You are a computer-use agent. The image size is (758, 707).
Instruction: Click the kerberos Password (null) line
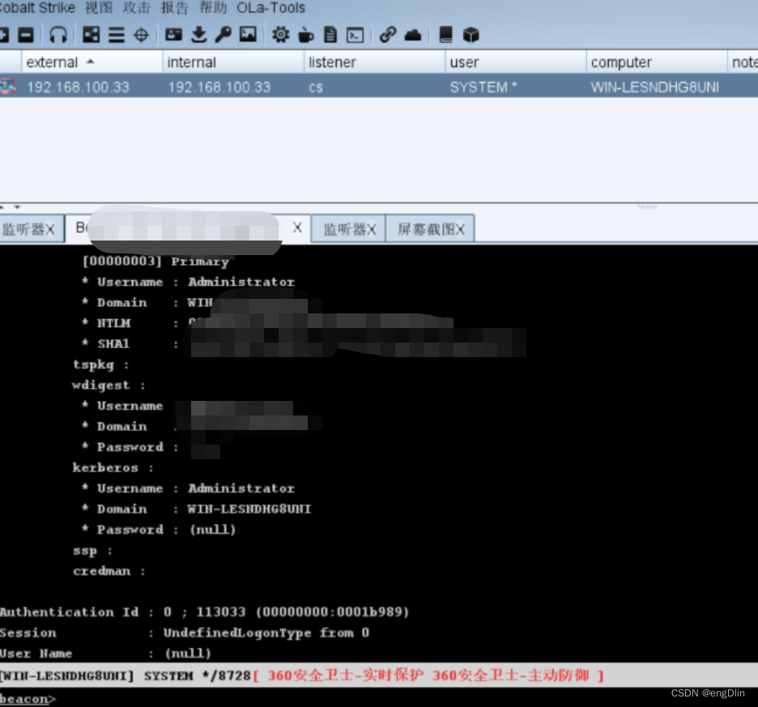[159, 530]
